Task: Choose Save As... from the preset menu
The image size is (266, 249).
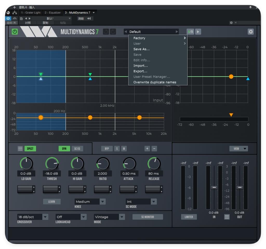Action: 158,49
